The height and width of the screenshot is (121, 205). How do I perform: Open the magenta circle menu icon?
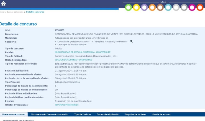pos(192,7)
